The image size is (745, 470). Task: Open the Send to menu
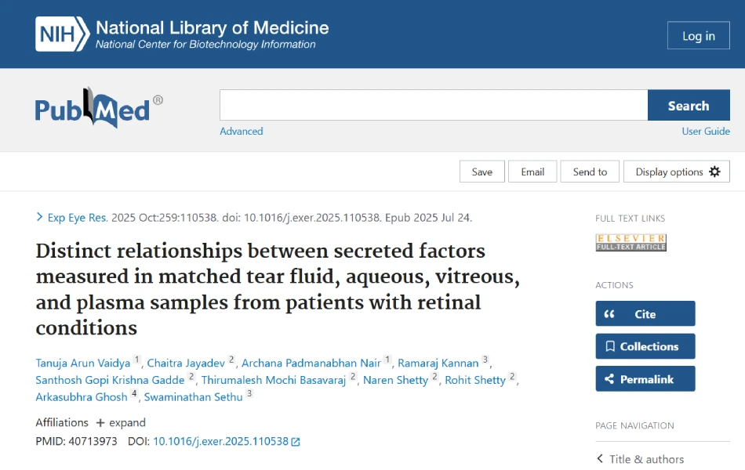590,172
